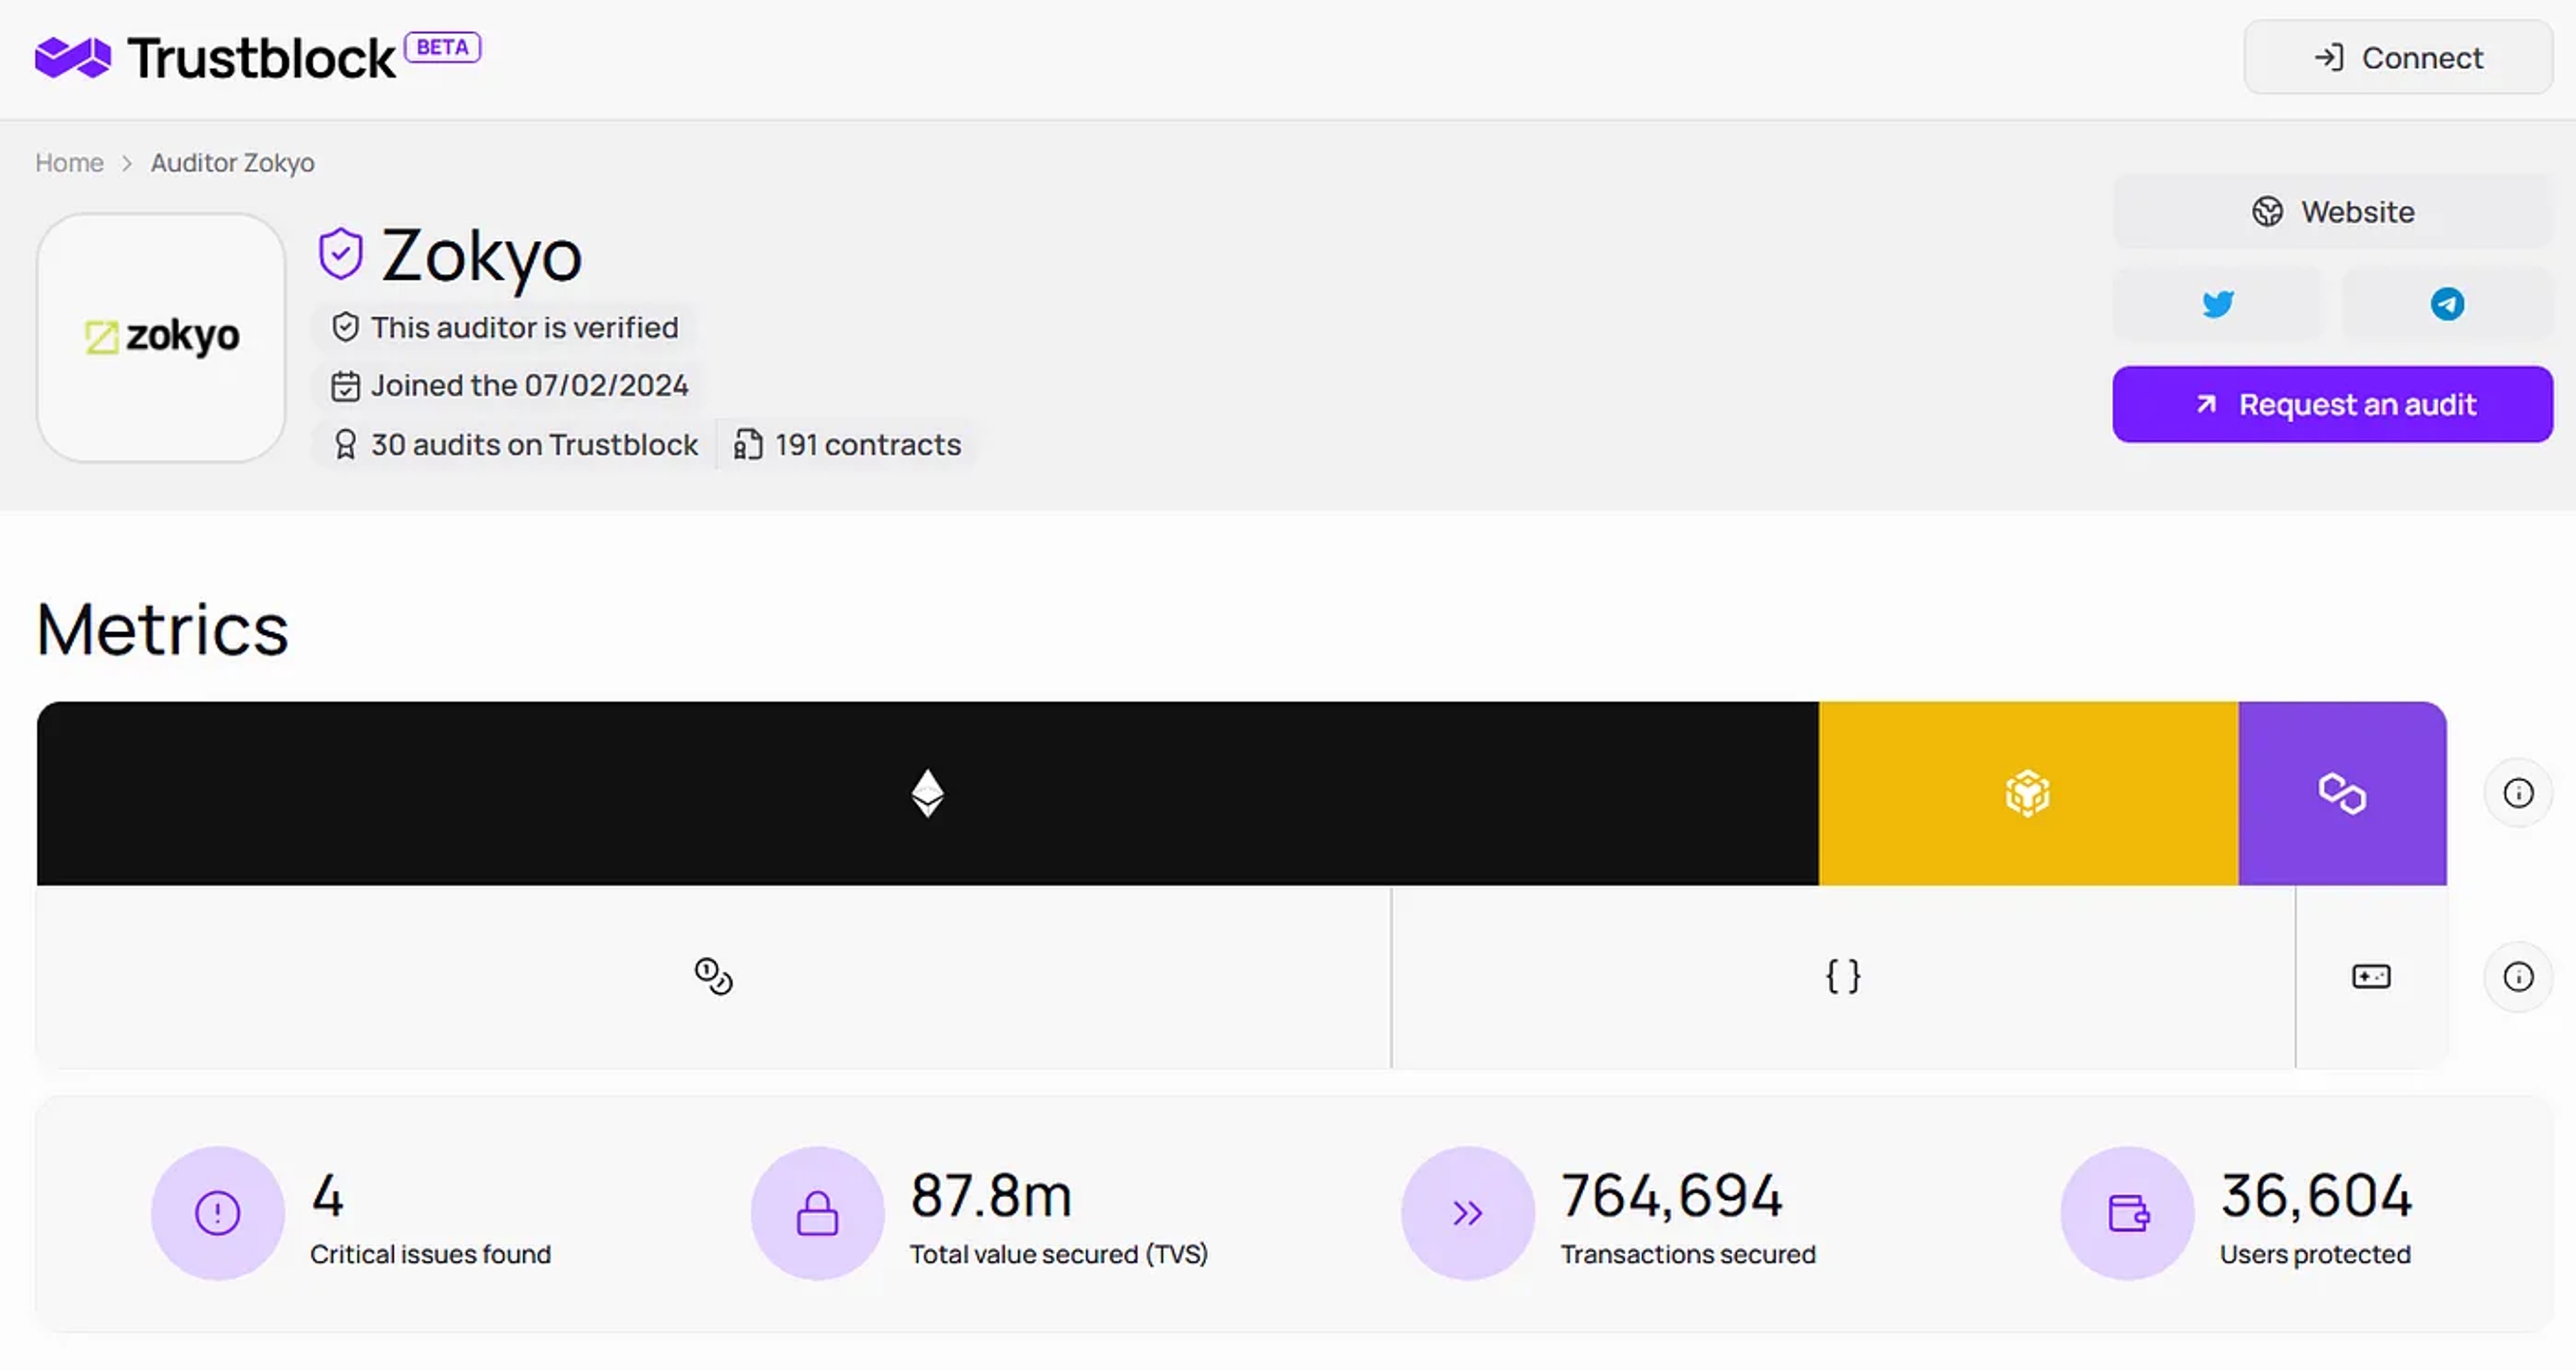Select the curly braces category segment

pos(1843,977)
